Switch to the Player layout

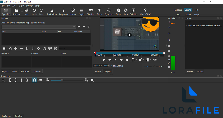197,14
